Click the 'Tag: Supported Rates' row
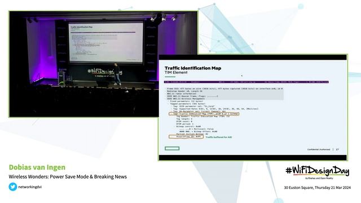The image size is (361, 203). click(x=215, y=109)
